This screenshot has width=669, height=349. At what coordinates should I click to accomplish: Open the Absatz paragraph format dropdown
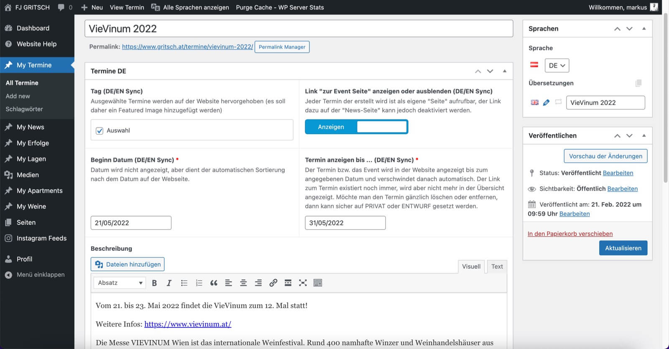coord(120,283)
